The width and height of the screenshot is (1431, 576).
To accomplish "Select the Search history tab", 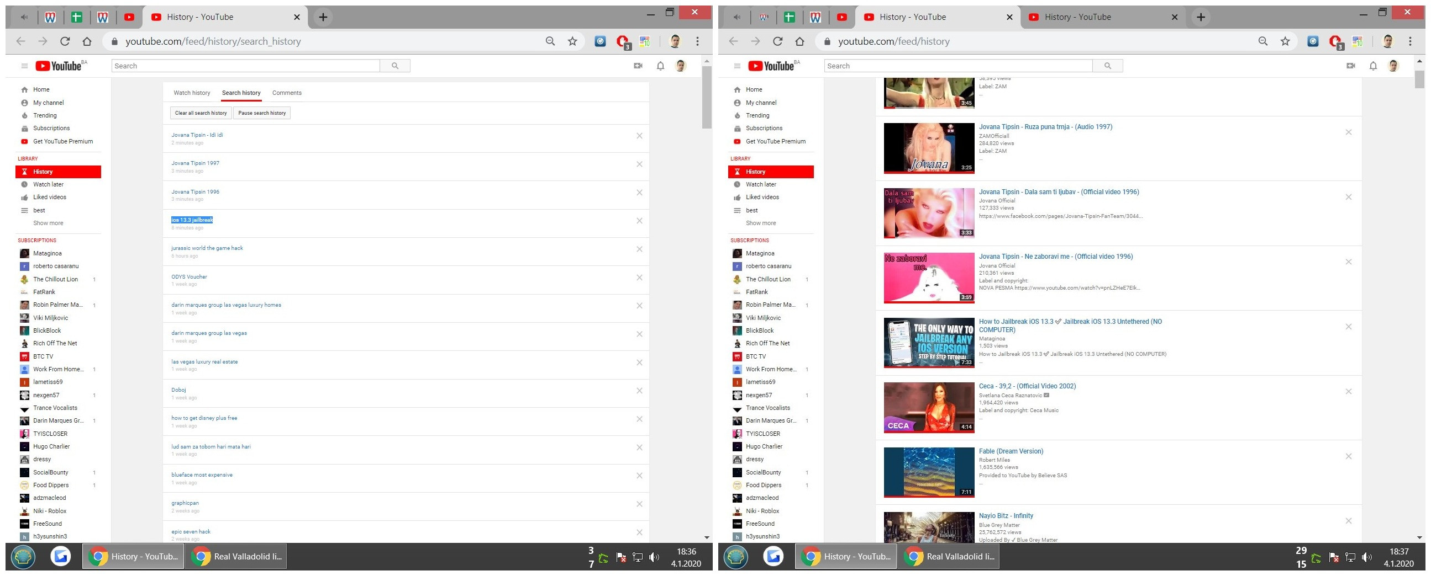I will (x=241, y=93).
